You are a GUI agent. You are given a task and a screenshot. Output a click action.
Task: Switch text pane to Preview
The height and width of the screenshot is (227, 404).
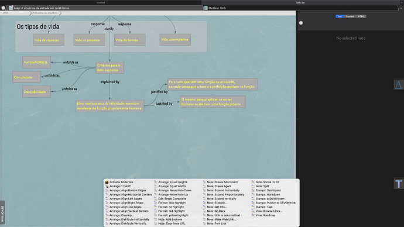click(350, 16)
